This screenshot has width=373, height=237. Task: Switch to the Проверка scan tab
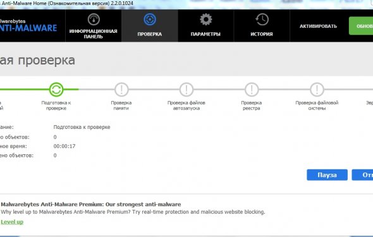(x=150, y=26)
